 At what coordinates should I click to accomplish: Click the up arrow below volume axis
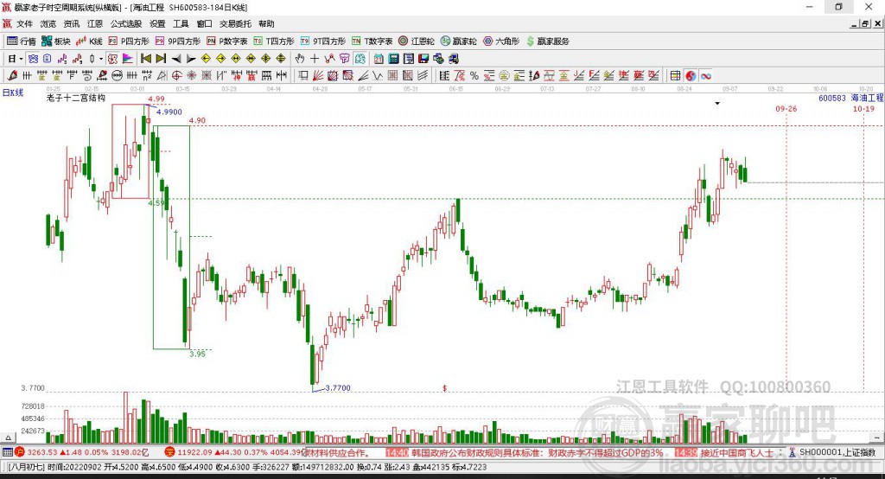point(8,437)
